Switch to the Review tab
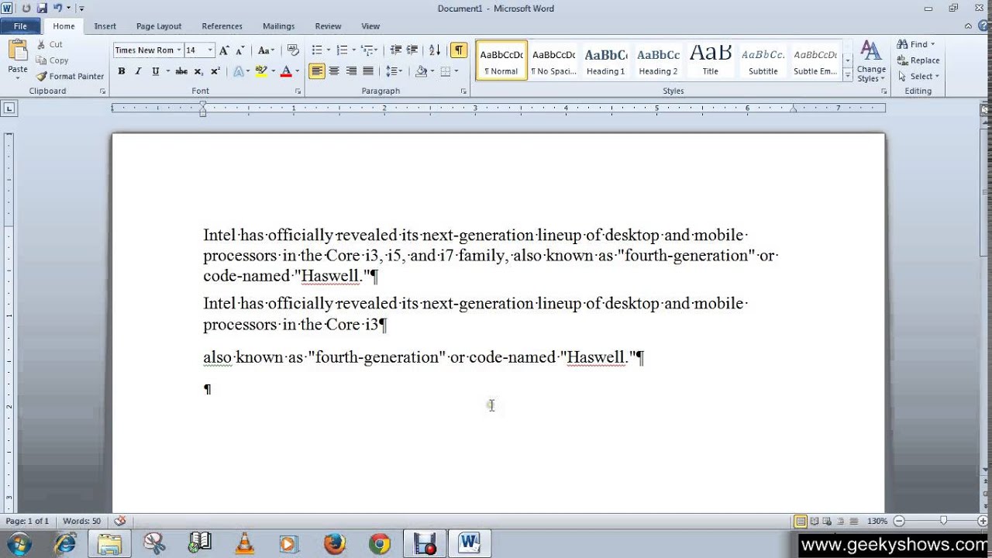The width and height of the screenshot is (992, 558). click(x=328, y=26)
